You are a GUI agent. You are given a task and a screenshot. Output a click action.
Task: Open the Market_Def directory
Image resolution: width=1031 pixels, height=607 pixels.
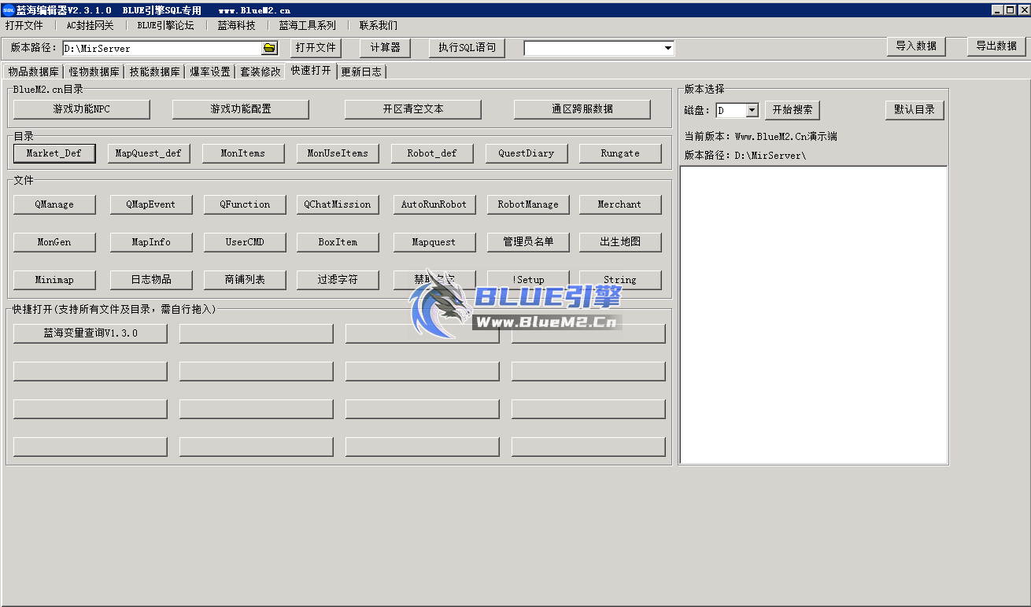54,153
